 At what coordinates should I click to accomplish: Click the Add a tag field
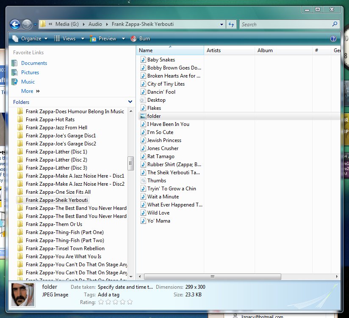pos(108,295)
